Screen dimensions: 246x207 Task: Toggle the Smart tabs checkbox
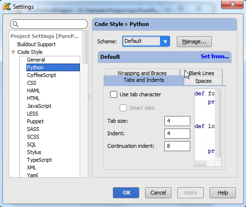123,108
